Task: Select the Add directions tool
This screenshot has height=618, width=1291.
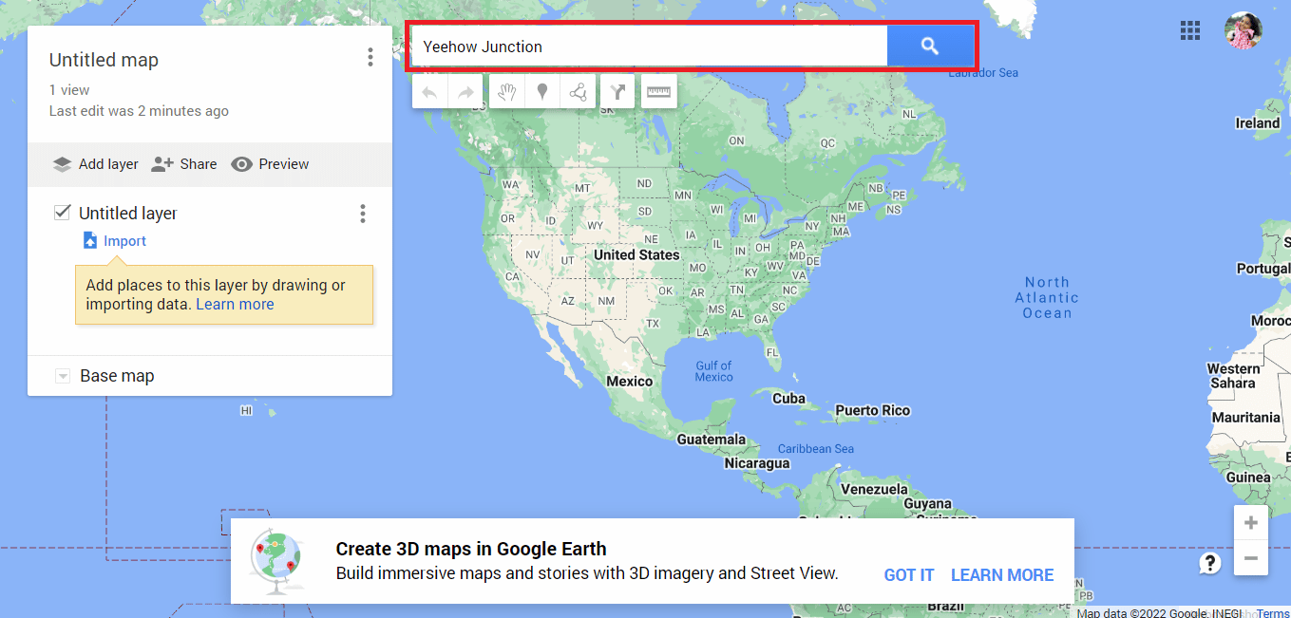Action: (618, 92)
